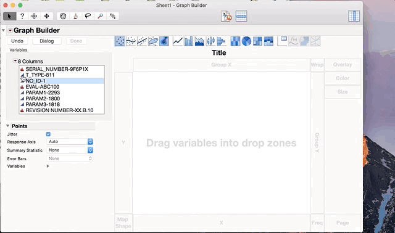Viewport: 395px width, 233px height.
Task: Pick the Line of Fit icon
Action: click(x=142, y=41)
